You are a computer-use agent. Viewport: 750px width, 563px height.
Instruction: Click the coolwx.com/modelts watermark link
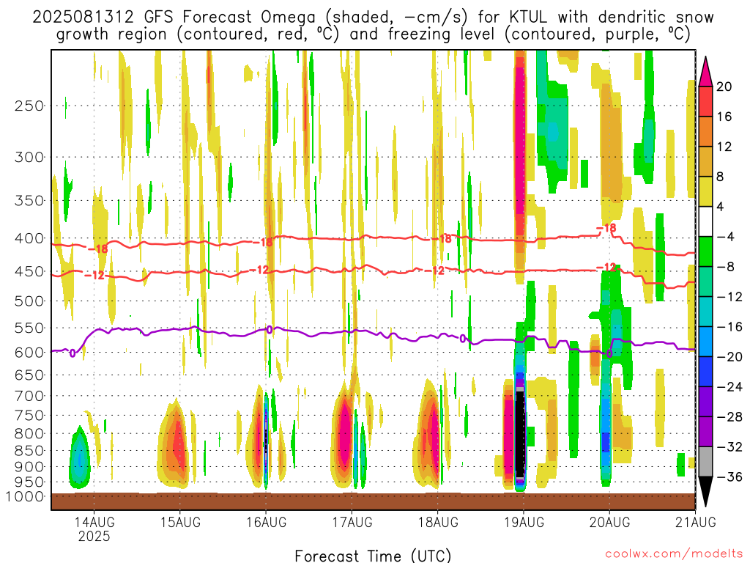[x=674, y=554]
